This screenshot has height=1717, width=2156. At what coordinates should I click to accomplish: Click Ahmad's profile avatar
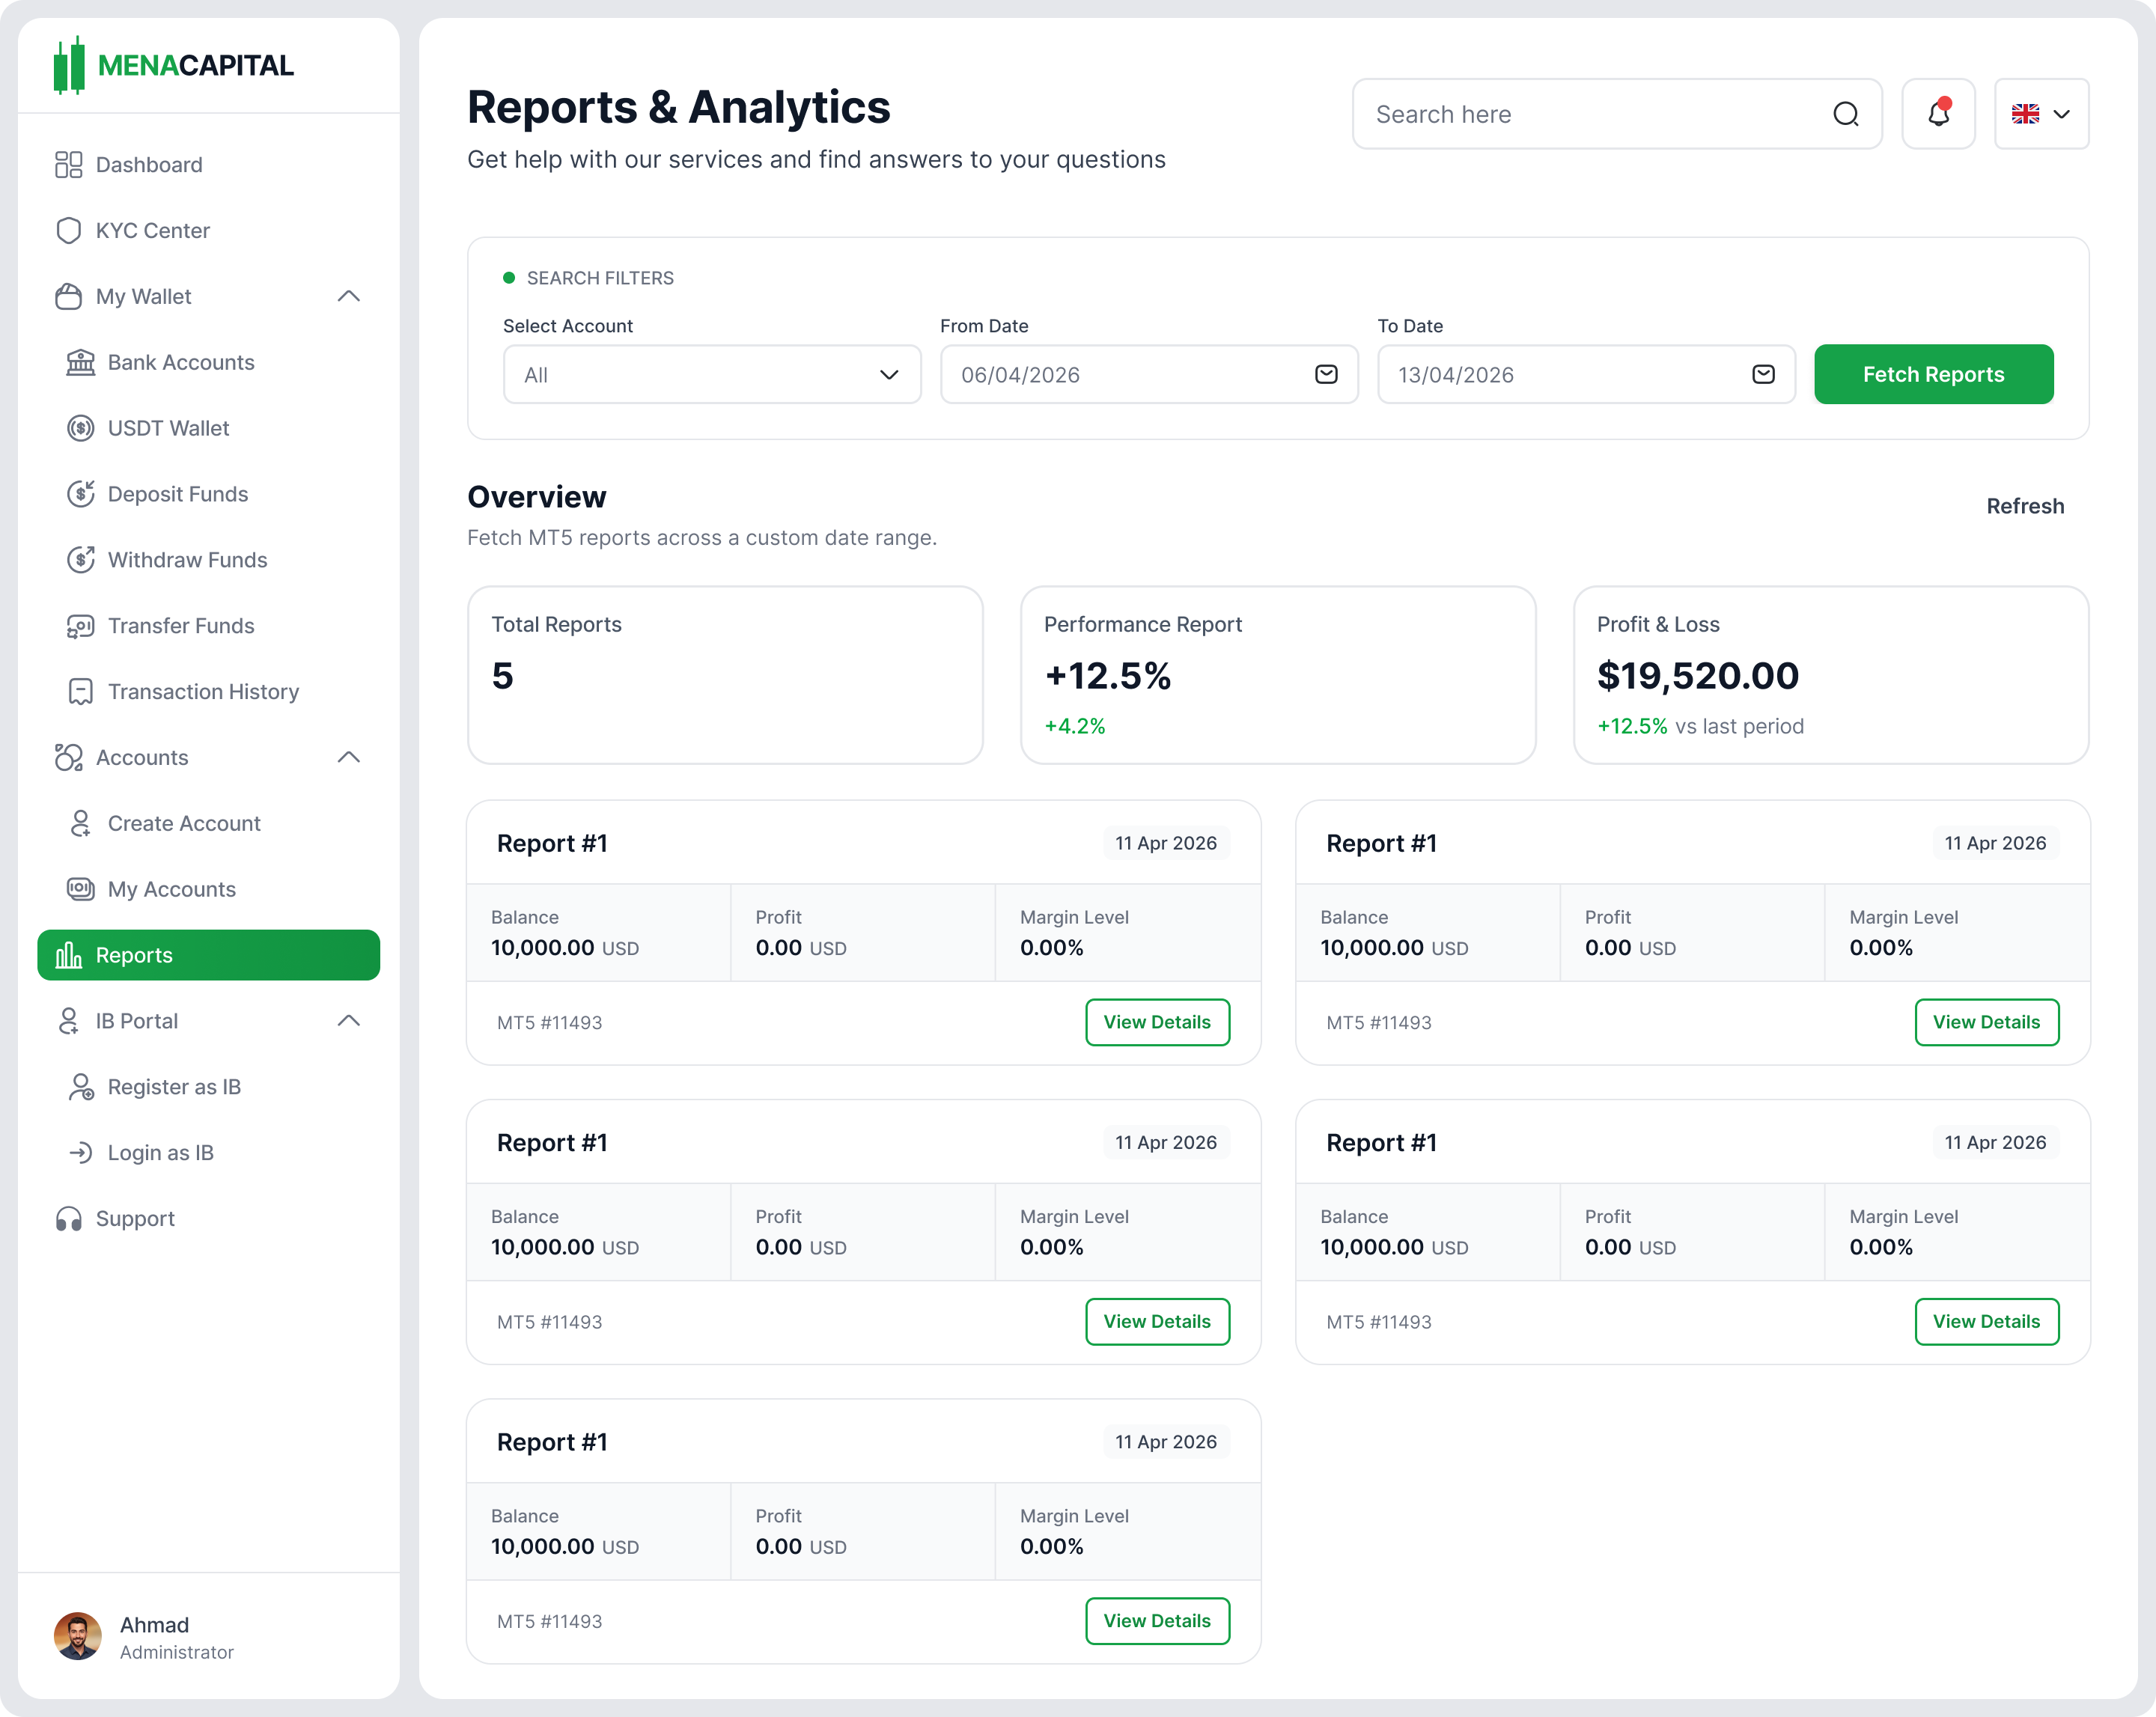(78, 1636)
